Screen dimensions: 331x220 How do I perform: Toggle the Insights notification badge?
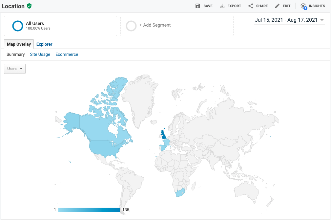click(305, 8)
